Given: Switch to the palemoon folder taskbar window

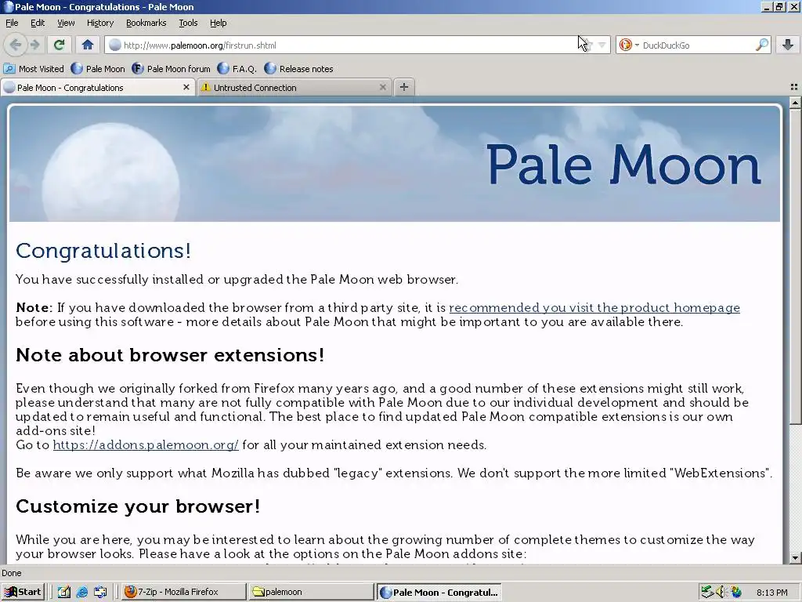Looking at the screenshot, I should coord(312,592).
